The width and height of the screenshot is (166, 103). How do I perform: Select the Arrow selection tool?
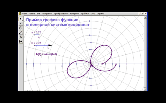click(21, 19)
